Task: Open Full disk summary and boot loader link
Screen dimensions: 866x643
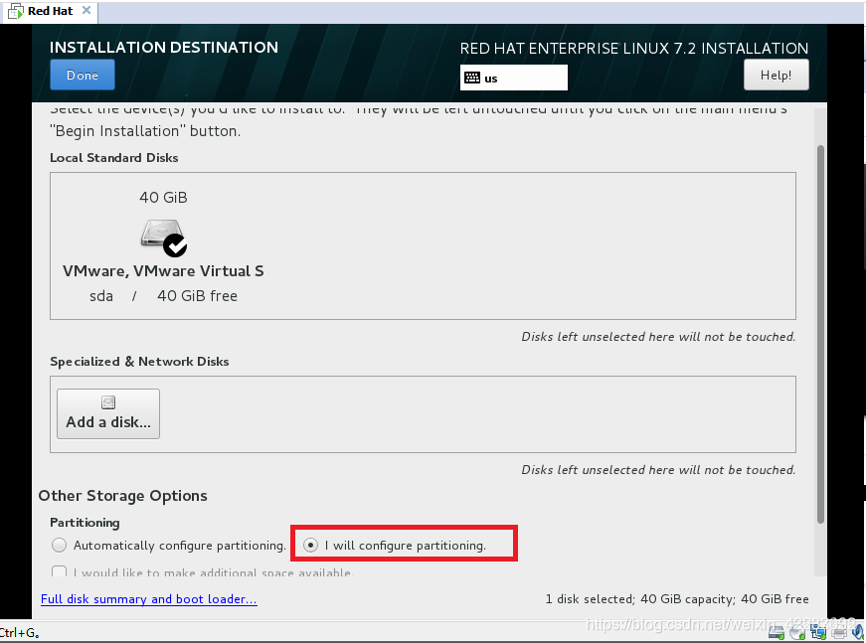Action: [149, 599]
